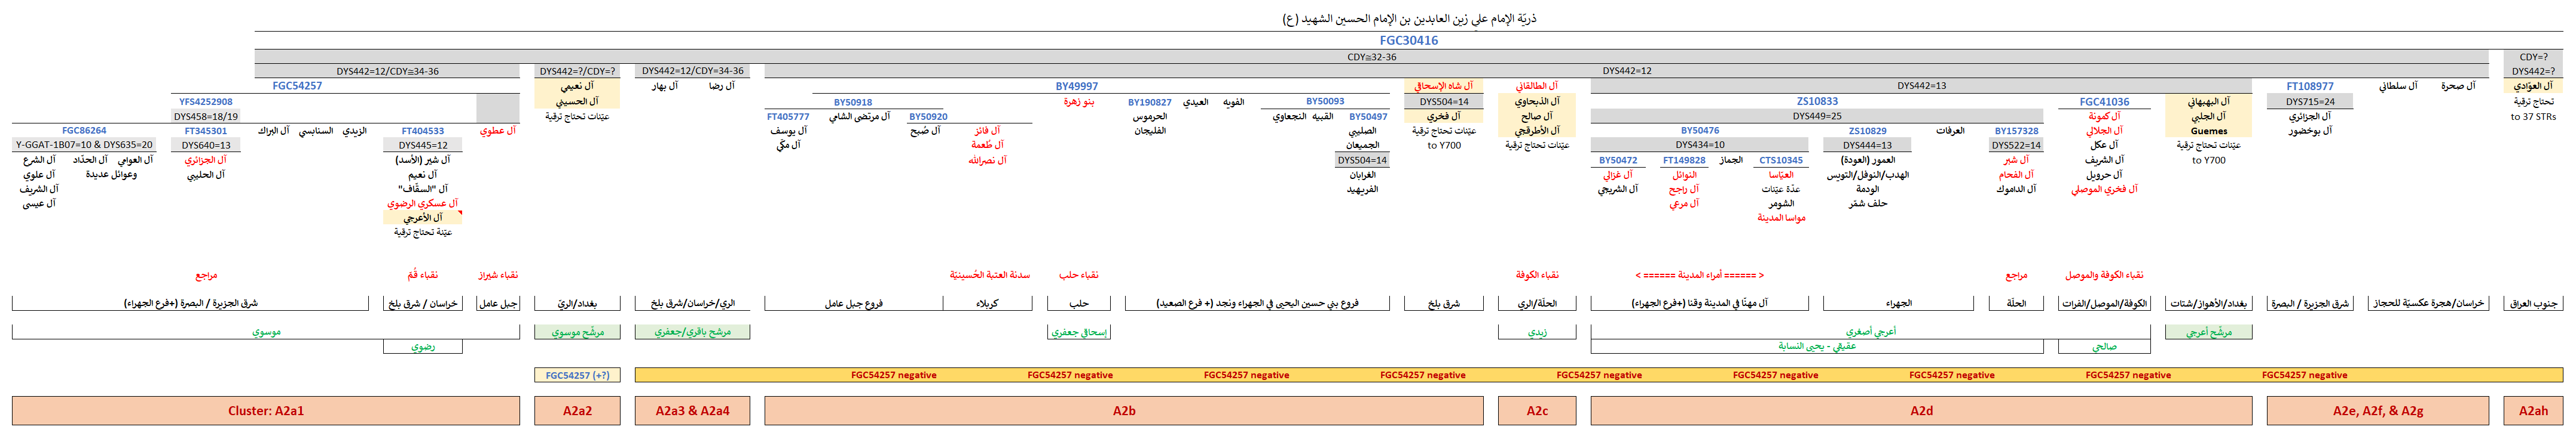Select the BY49997 branch label

1076,87
